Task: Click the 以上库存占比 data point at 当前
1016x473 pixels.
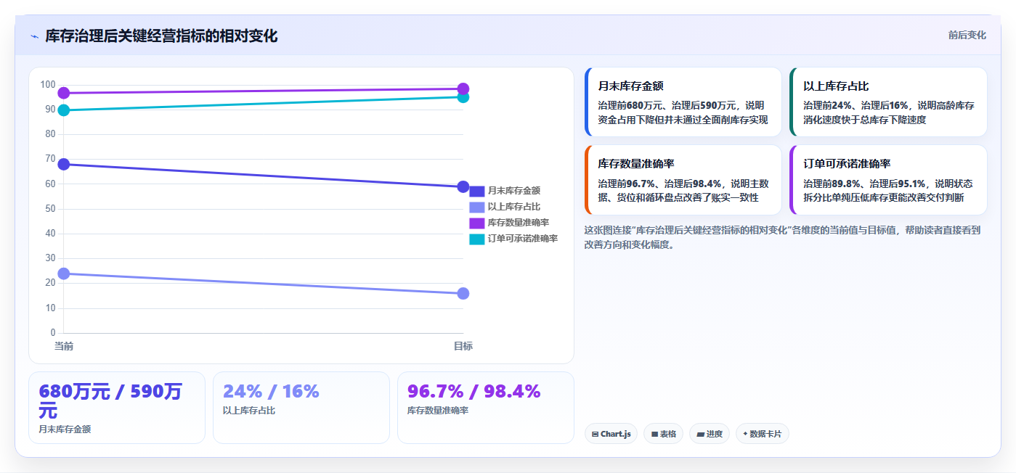Action: tap(64, 273)
